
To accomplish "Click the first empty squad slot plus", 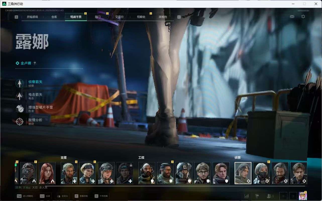I will (x=283, y=196).
